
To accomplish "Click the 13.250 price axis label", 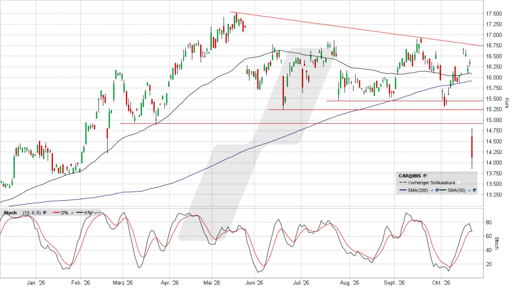I will (494, 195).
